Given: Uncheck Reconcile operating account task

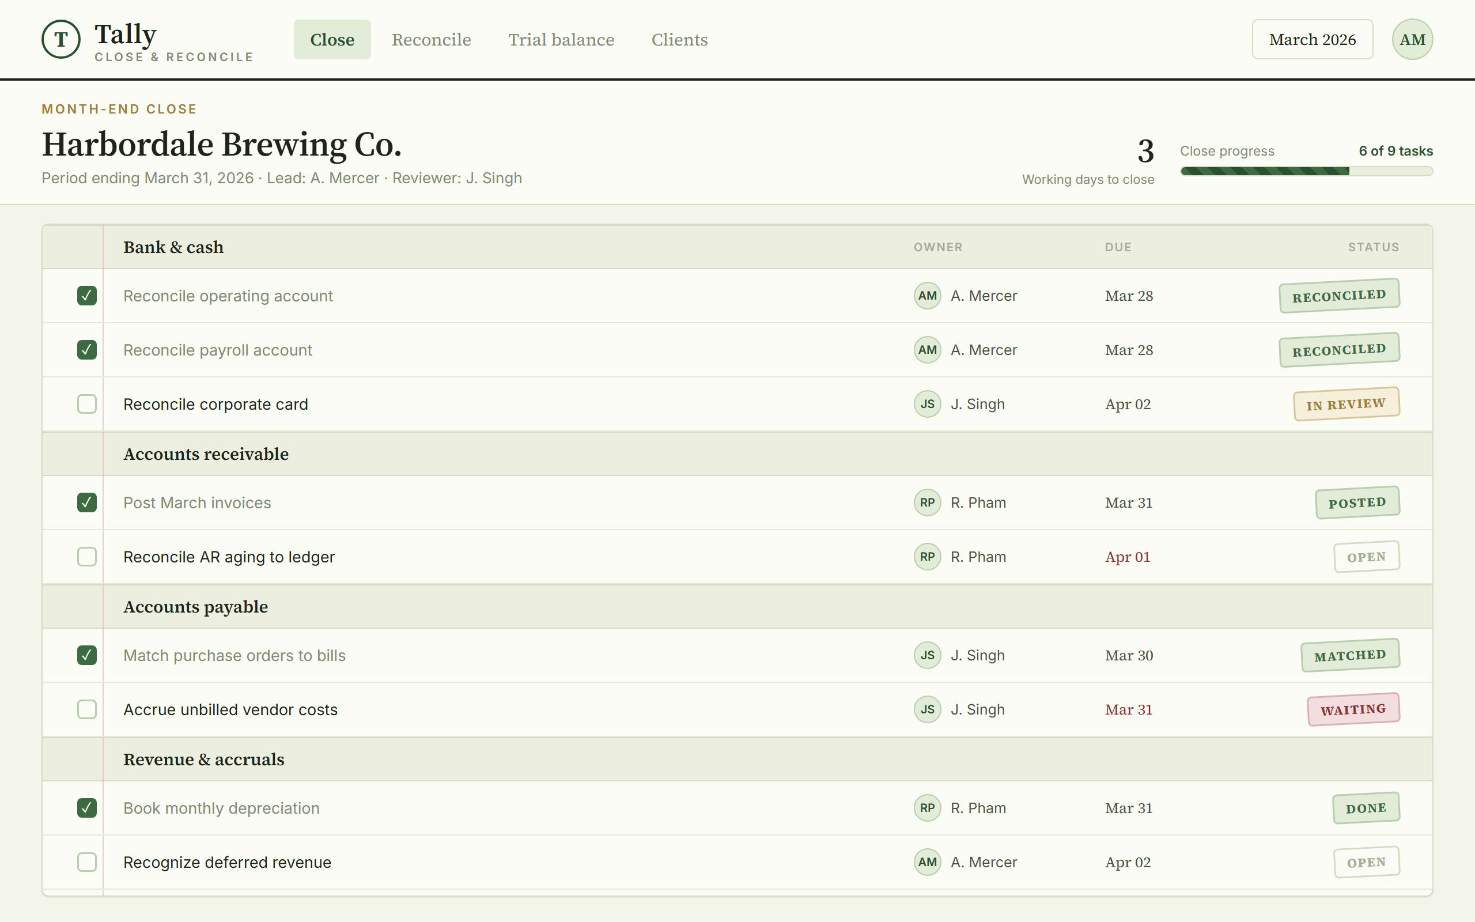Looking at the screenshot, I should tap(87, 296).
